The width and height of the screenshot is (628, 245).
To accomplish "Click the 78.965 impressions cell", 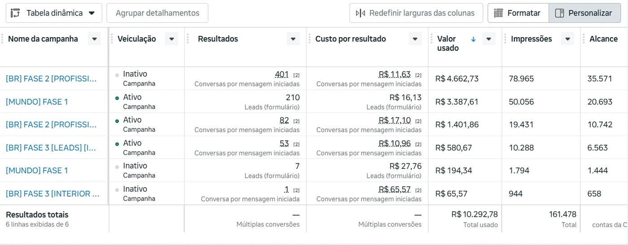I will [x=521, y=79].
